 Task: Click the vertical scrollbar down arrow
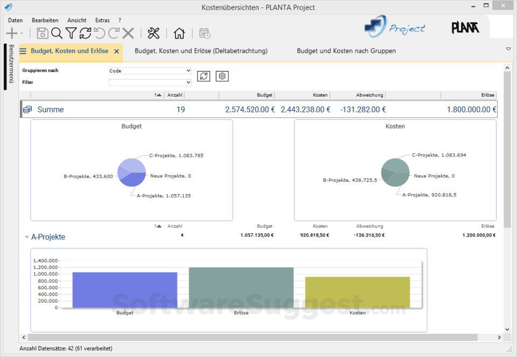507,330
